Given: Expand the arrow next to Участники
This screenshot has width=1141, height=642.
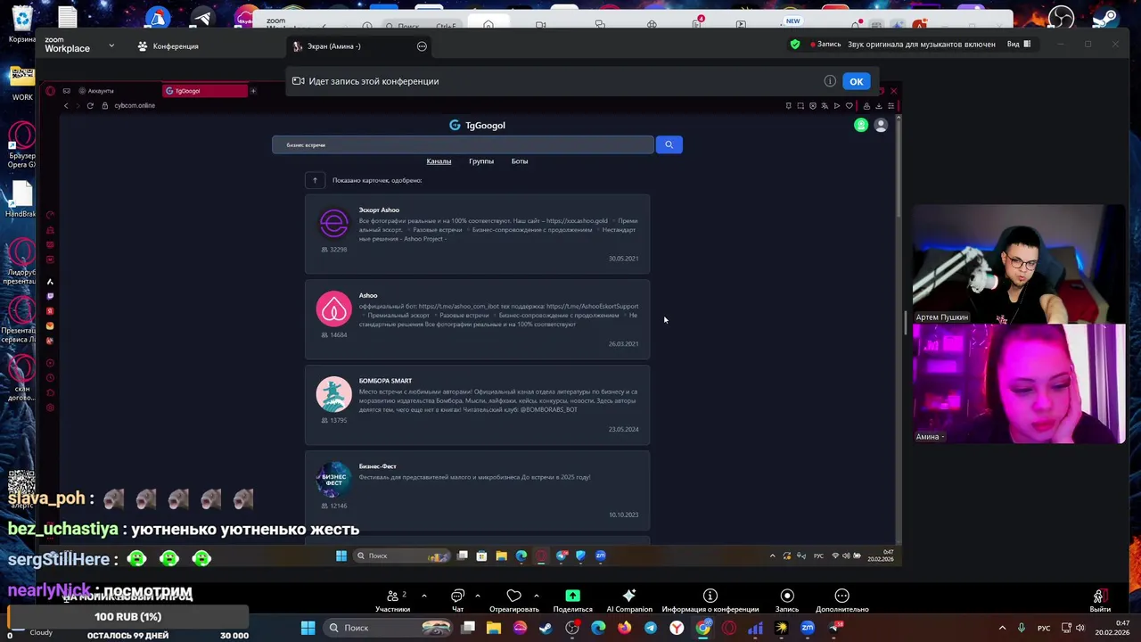Looking at the screenshot, I should point(423,596).
